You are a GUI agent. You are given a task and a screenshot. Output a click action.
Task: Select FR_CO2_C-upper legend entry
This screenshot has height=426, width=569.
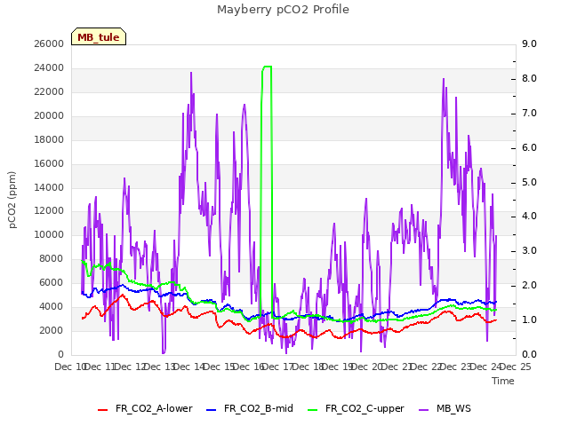(356, 408)
